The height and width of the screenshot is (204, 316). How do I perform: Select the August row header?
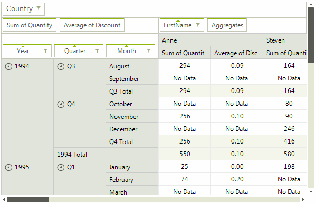132,65
